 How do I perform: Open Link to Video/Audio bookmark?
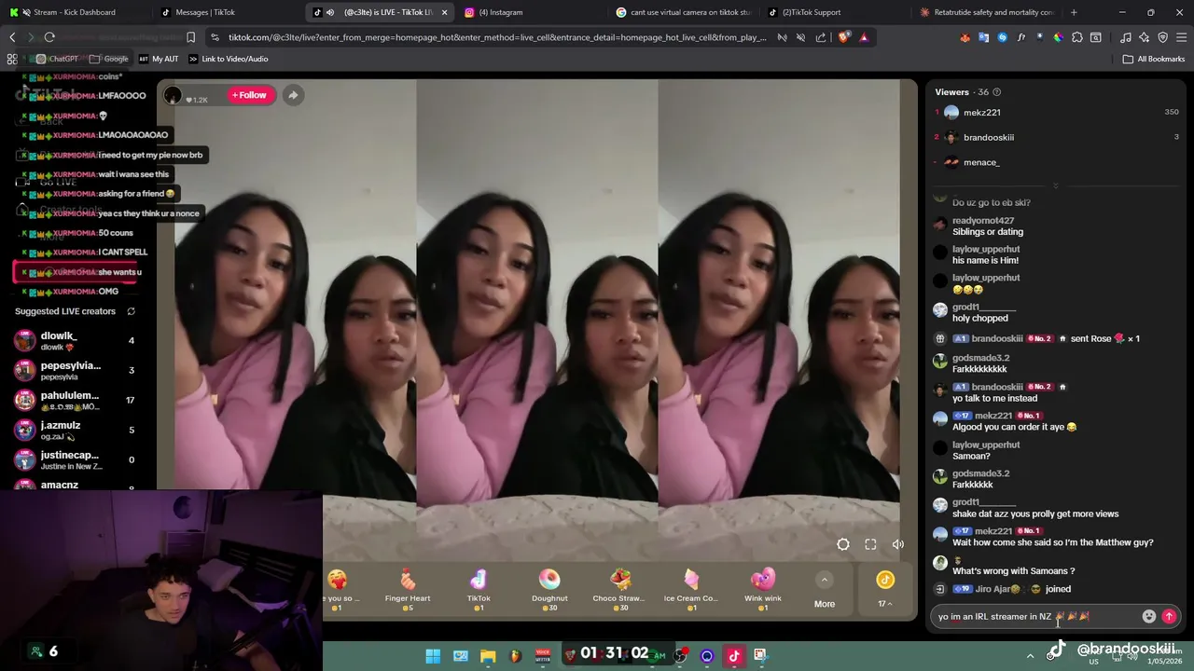tap(228, 59)
